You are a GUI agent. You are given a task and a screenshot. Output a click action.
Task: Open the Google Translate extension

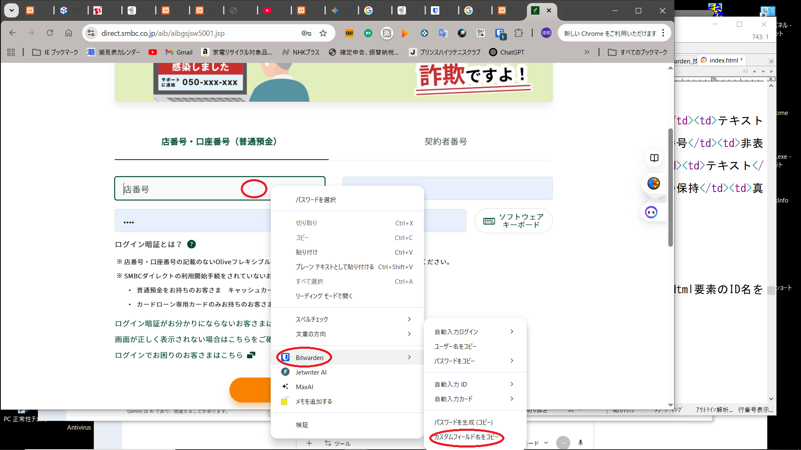(x=443, y=33)
